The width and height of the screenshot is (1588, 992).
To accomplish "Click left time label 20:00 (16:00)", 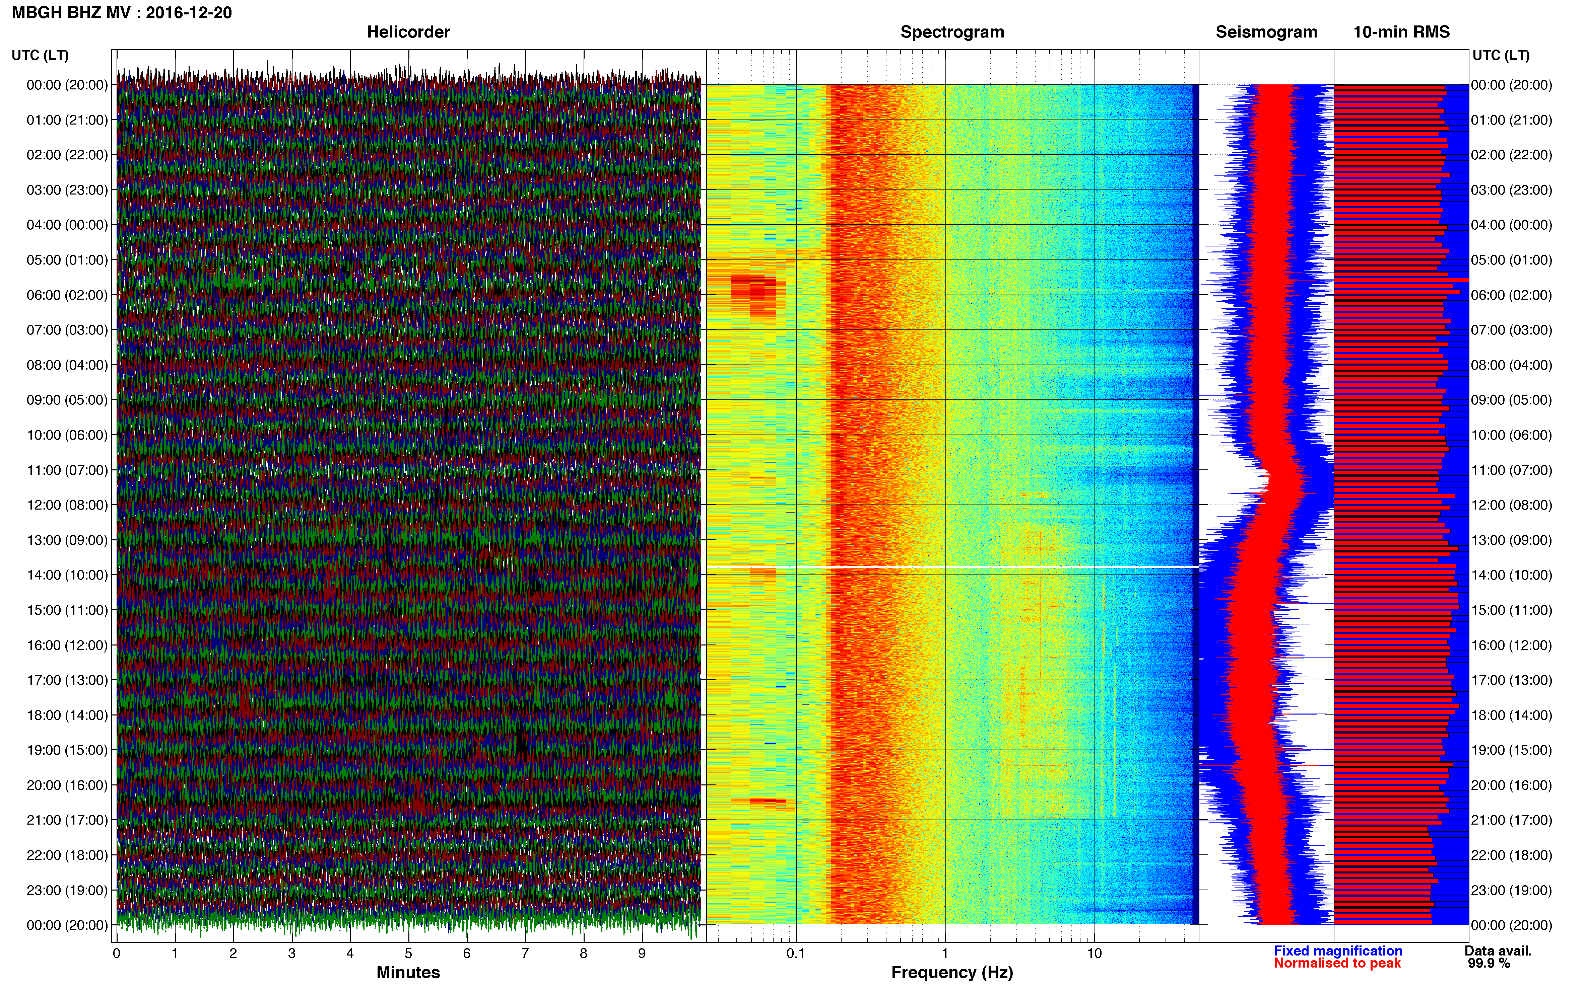I will 67,785.
